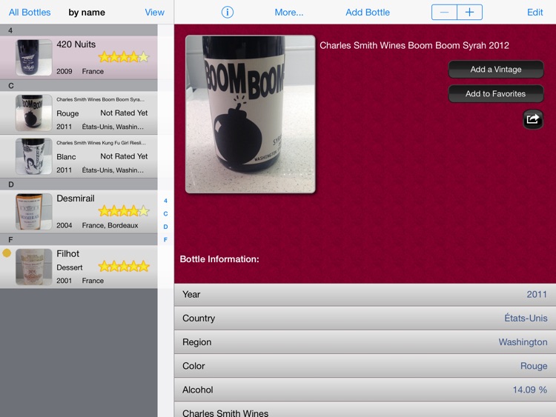Edit the Year value 2011
The image size is (556, 417).
tap(537, 294)
